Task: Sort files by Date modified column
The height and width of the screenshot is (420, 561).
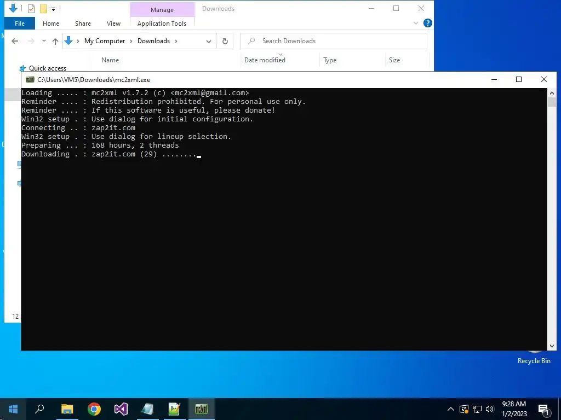Action: (x=265, y=60)
